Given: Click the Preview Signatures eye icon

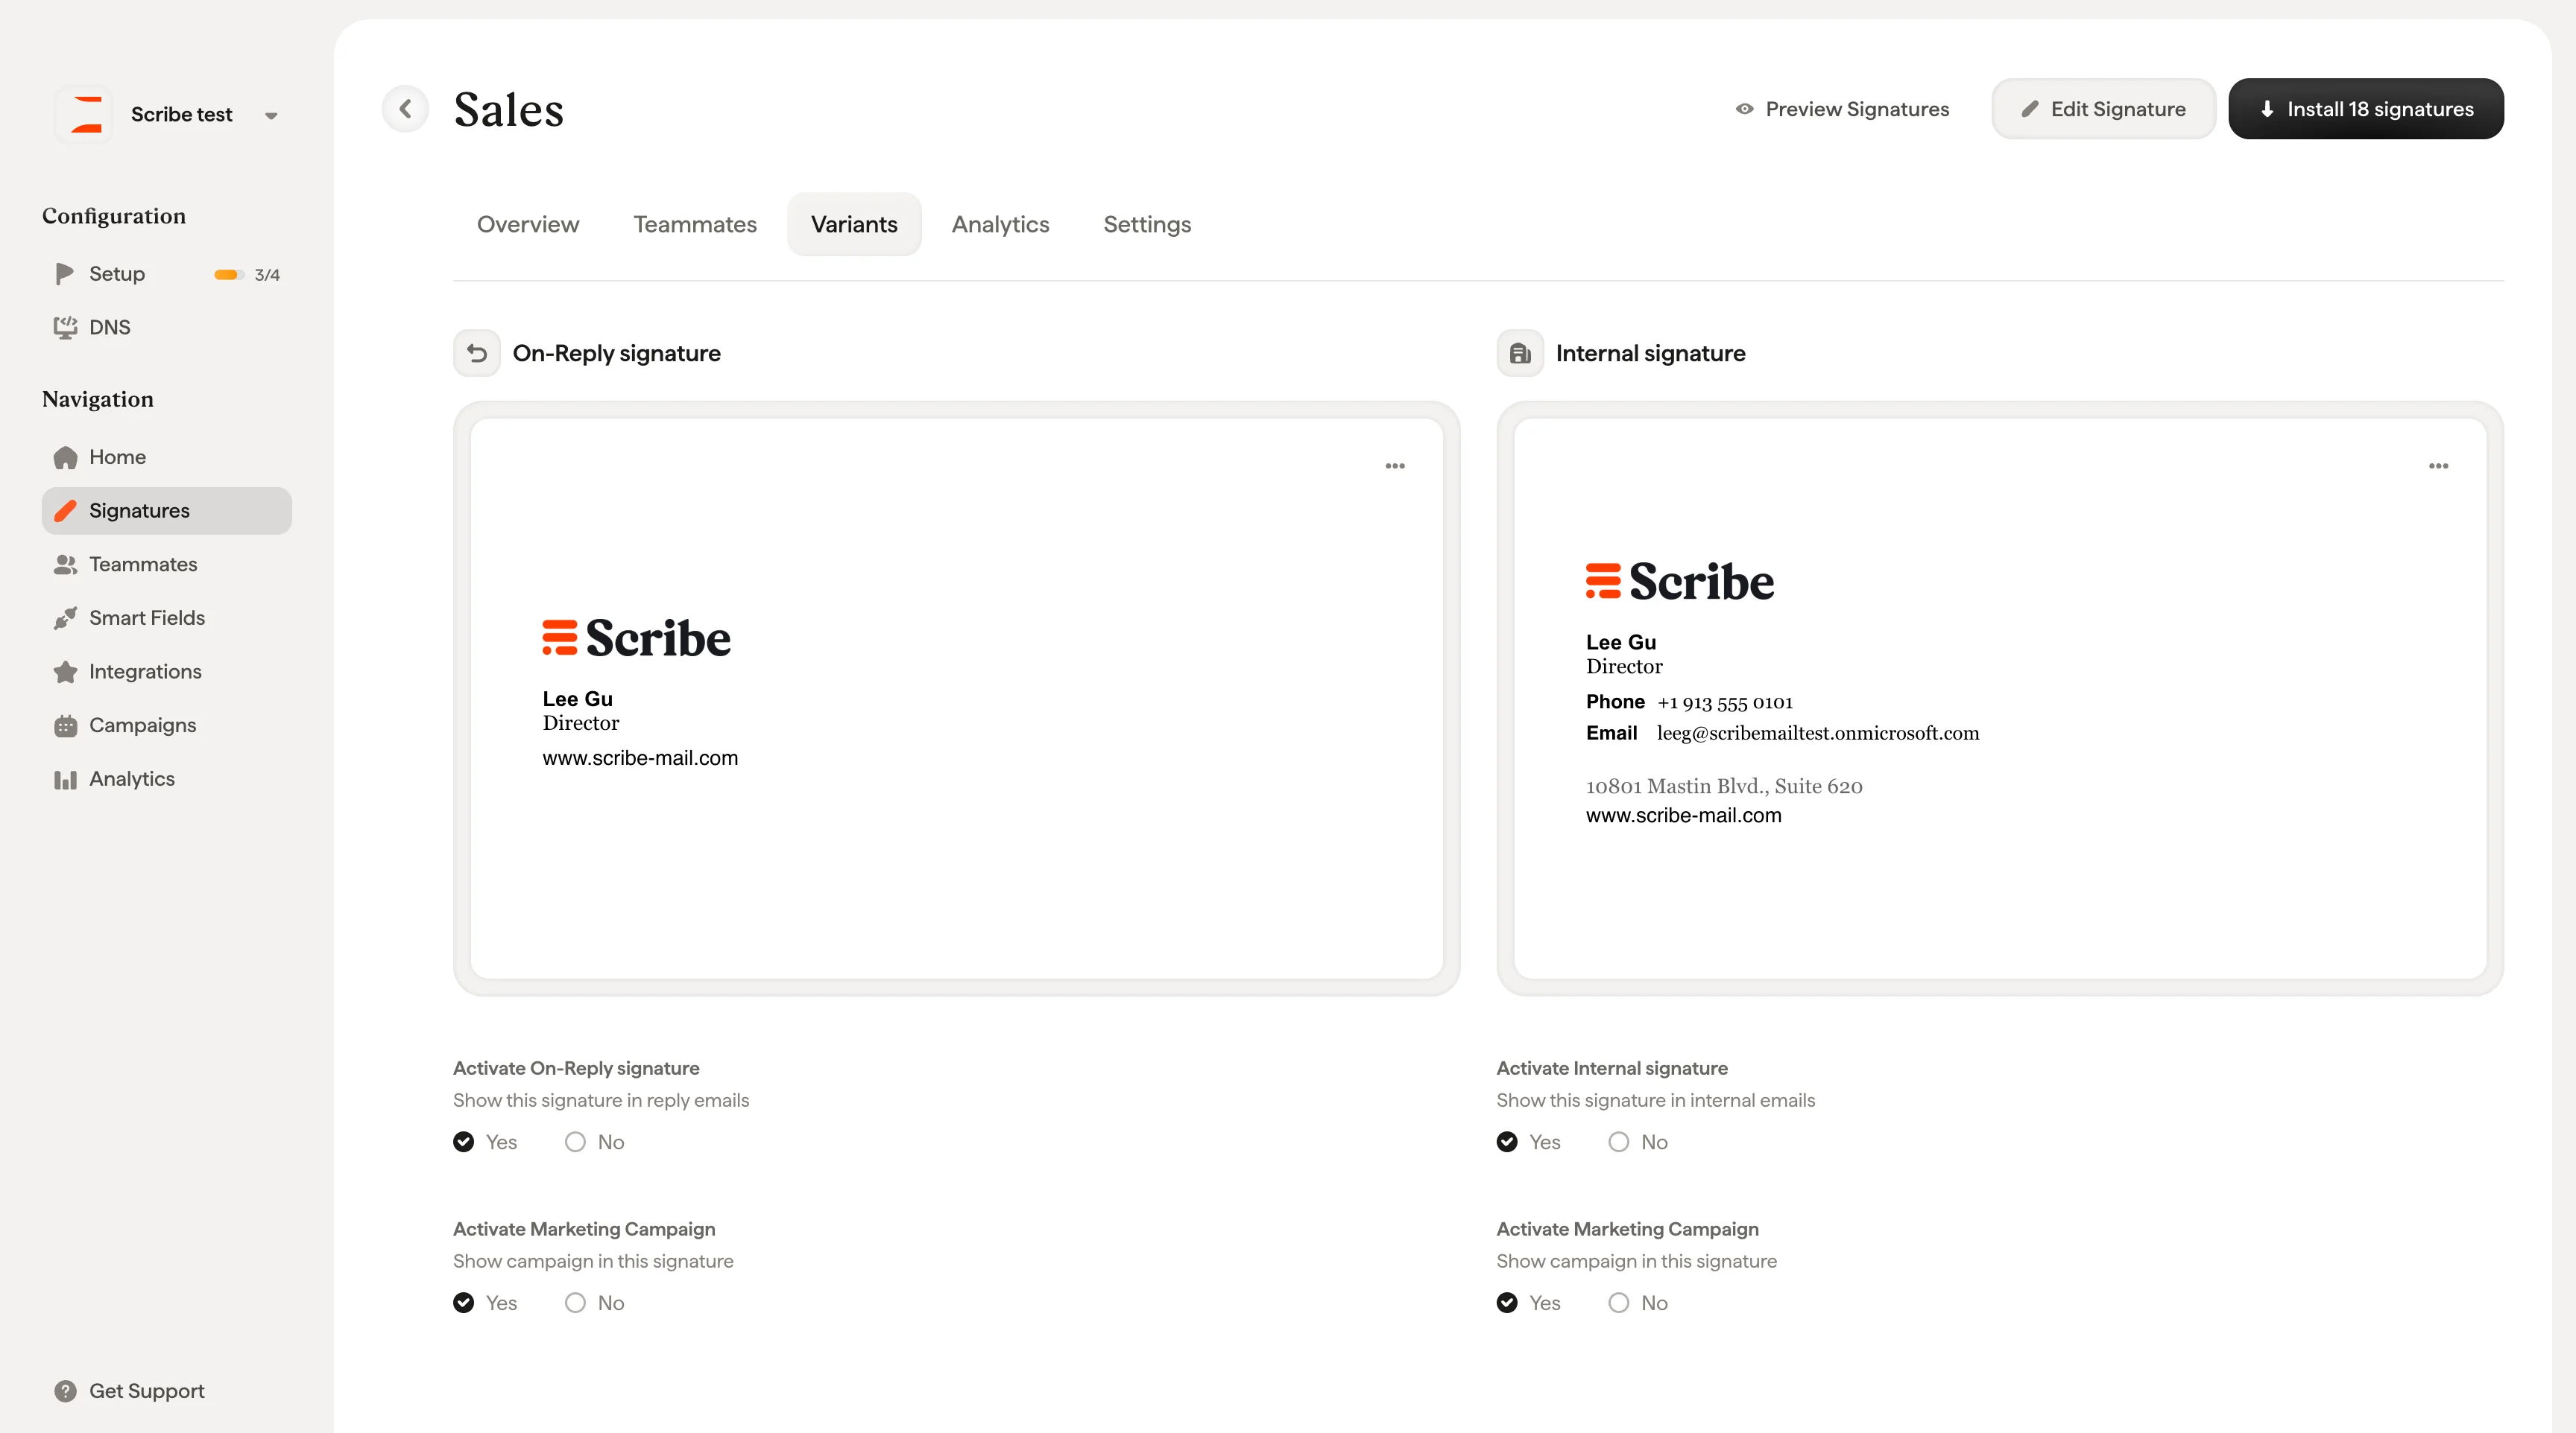Looking at the screenshot, I should [x=1744, y=109].
